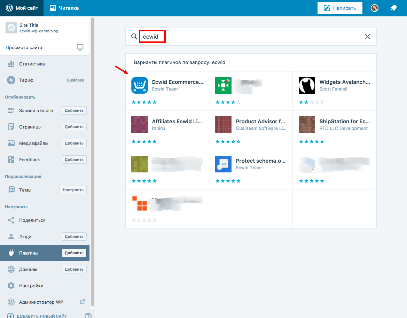The width and height of the screenshot is (407, 318).
Task: Open Статистика in sidebar
Action: 45,64
